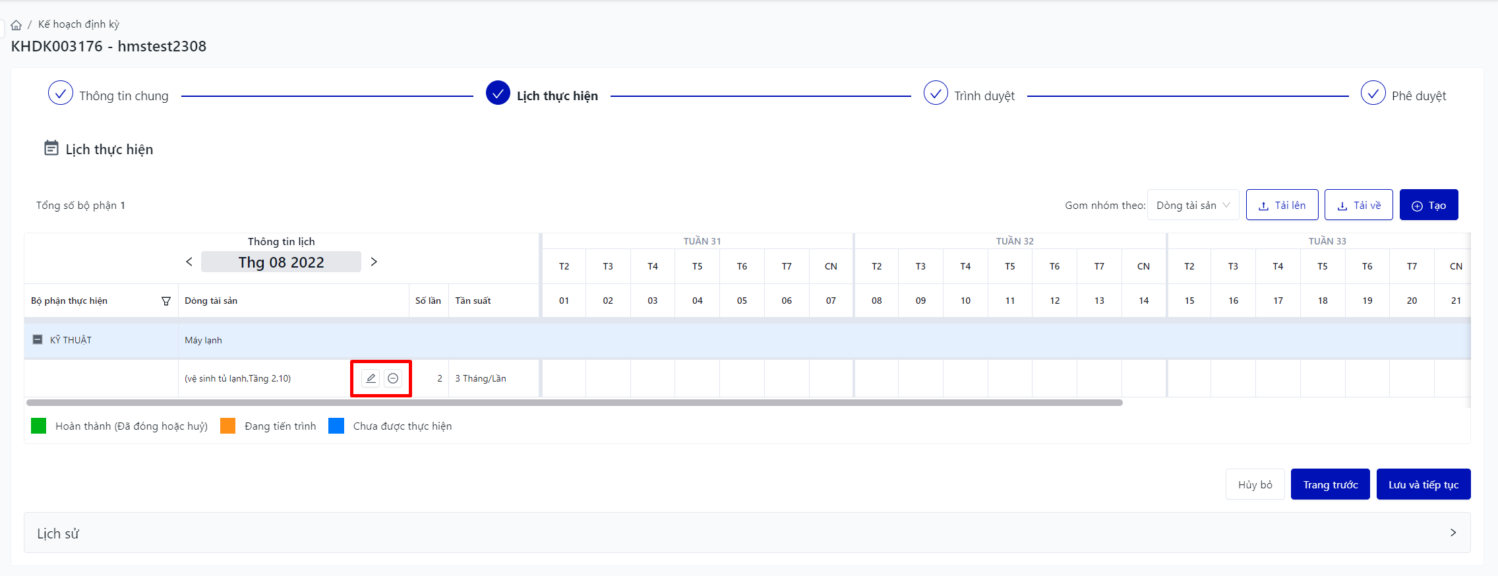This screenshot has width=1498, height=576.
Task: Go to previous month with left arrow
Action: (x=189, y=262)
